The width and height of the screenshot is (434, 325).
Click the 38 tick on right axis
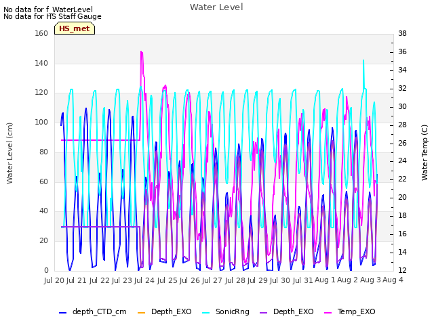[x=402, y=33]
